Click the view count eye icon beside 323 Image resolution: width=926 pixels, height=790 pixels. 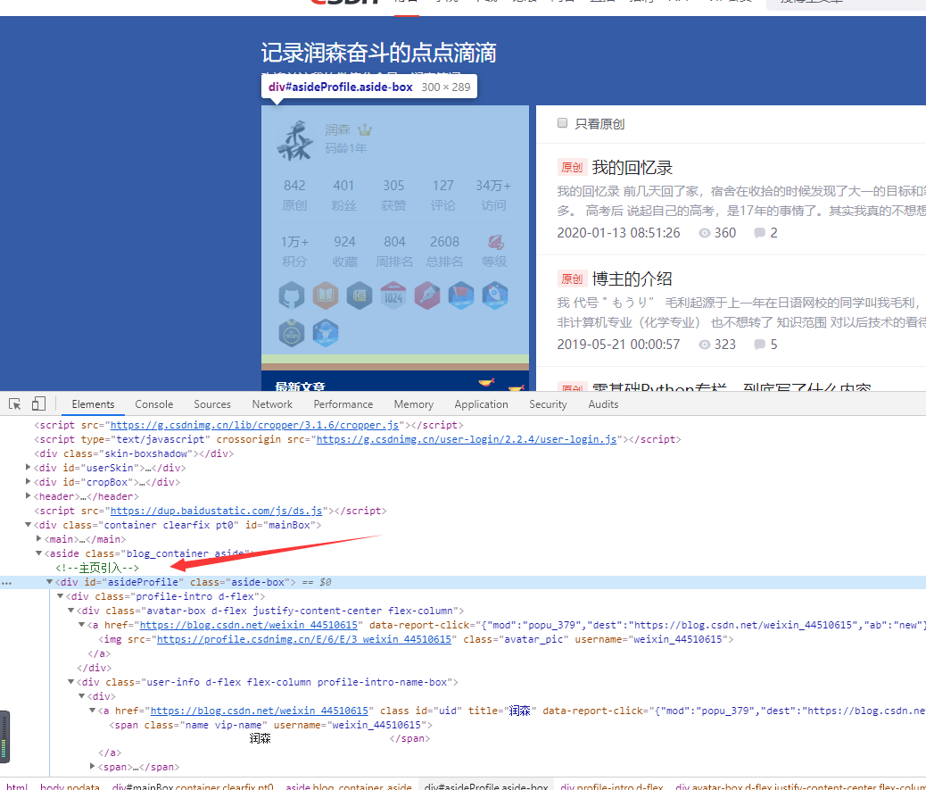pos(704,345)
